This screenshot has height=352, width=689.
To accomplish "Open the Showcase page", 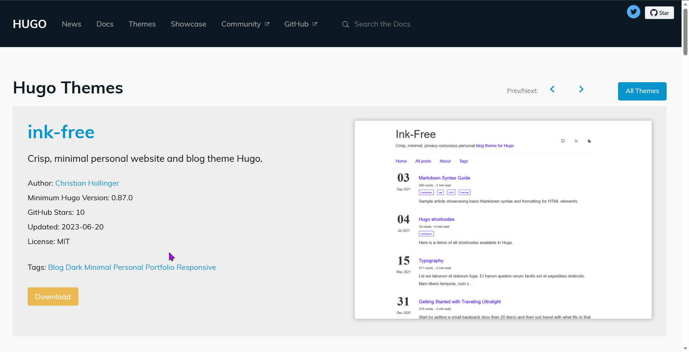I will coord(188,24).
